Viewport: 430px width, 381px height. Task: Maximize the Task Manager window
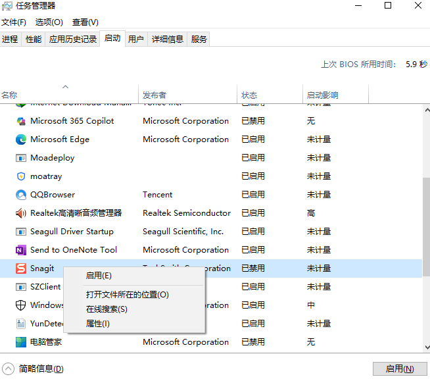coord(388,5)
